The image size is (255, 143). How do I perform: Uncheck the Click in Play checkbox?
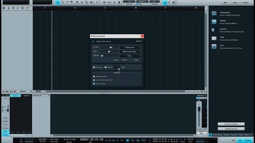point(94,84)
